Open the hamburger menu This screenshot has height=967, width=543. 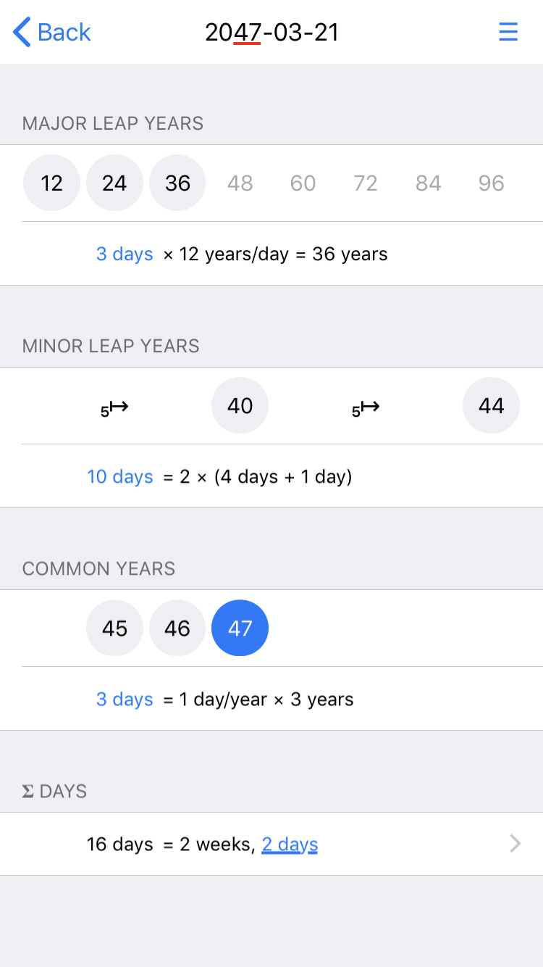[x=508, y=32]
